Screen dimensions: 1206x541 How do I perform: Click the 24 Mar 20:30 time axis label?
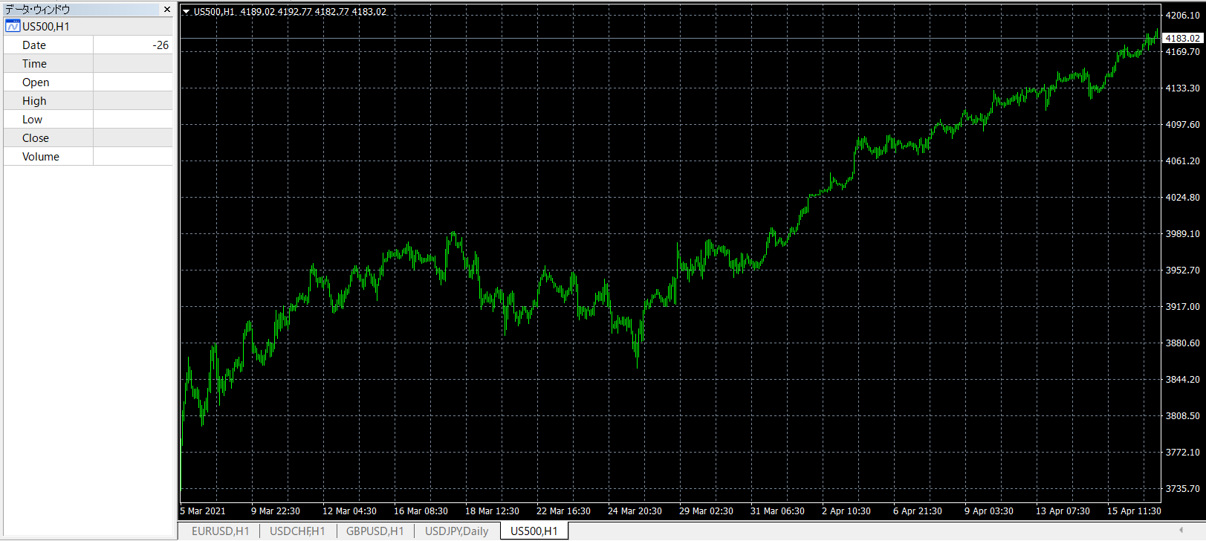point(635,511)
